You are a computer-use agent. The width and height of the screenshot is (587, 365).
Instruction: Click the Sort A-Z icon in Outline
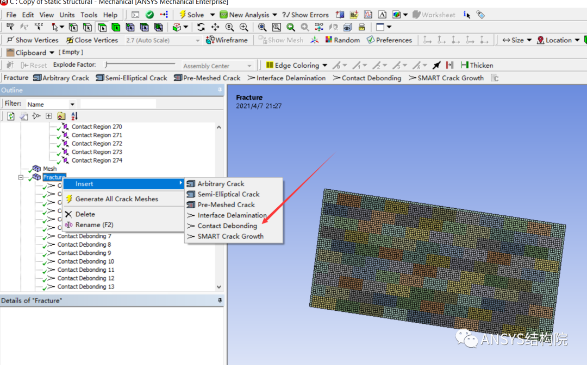click(x=74, y=116)
